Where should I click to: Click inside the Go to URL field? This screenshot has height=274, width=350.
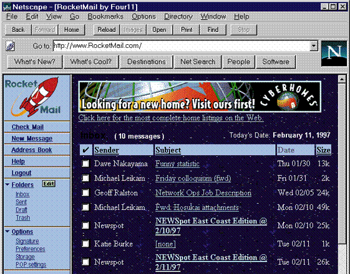point(182,46)
